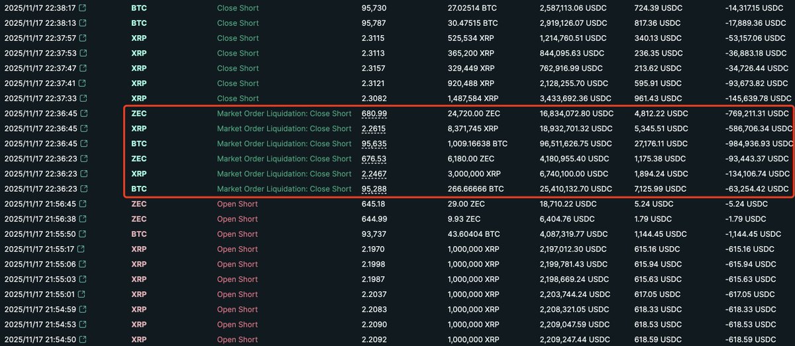This screenshot has width=795, height=346.
Task: Click the underlined XRP price 2.2615
Action: click(374, 129)
